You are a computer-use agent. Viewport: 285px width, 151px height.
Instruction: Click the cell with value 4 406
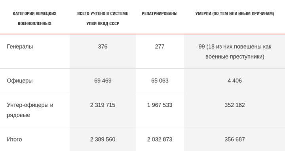click(x=235, y=81)
